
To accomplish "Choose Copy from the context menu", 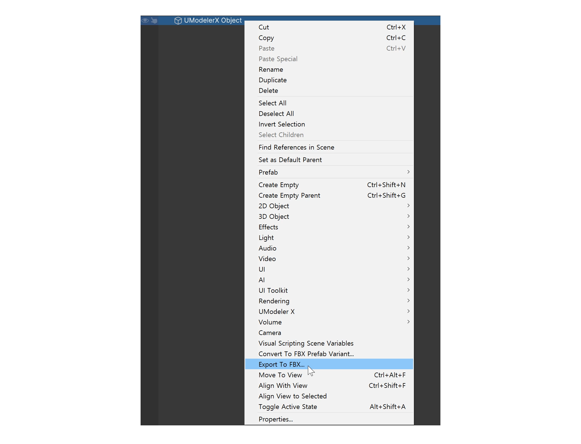I will (329, 38).
